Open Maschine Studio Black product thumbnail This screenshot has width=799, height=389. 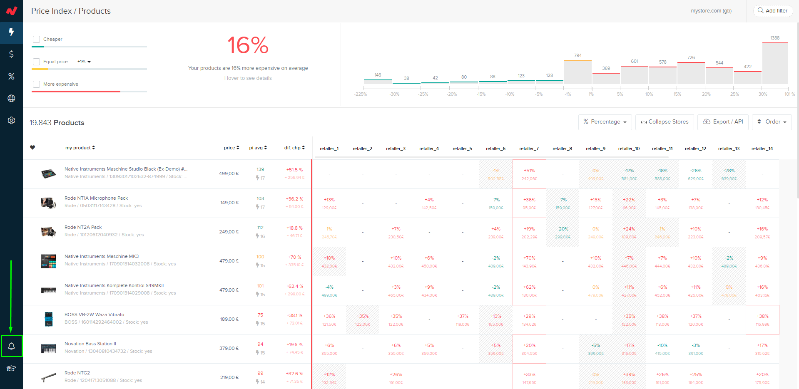(x=48, y=173)
